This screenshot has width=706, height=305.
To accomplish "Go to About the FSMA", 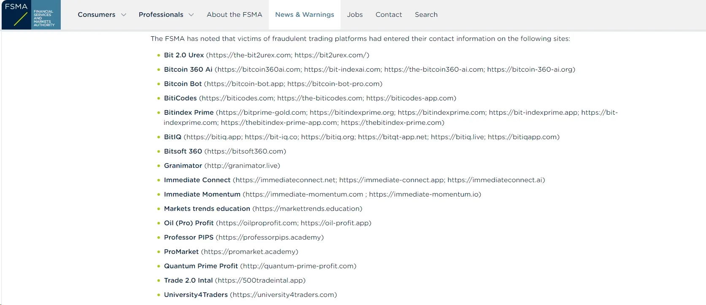I will point(235,15).
